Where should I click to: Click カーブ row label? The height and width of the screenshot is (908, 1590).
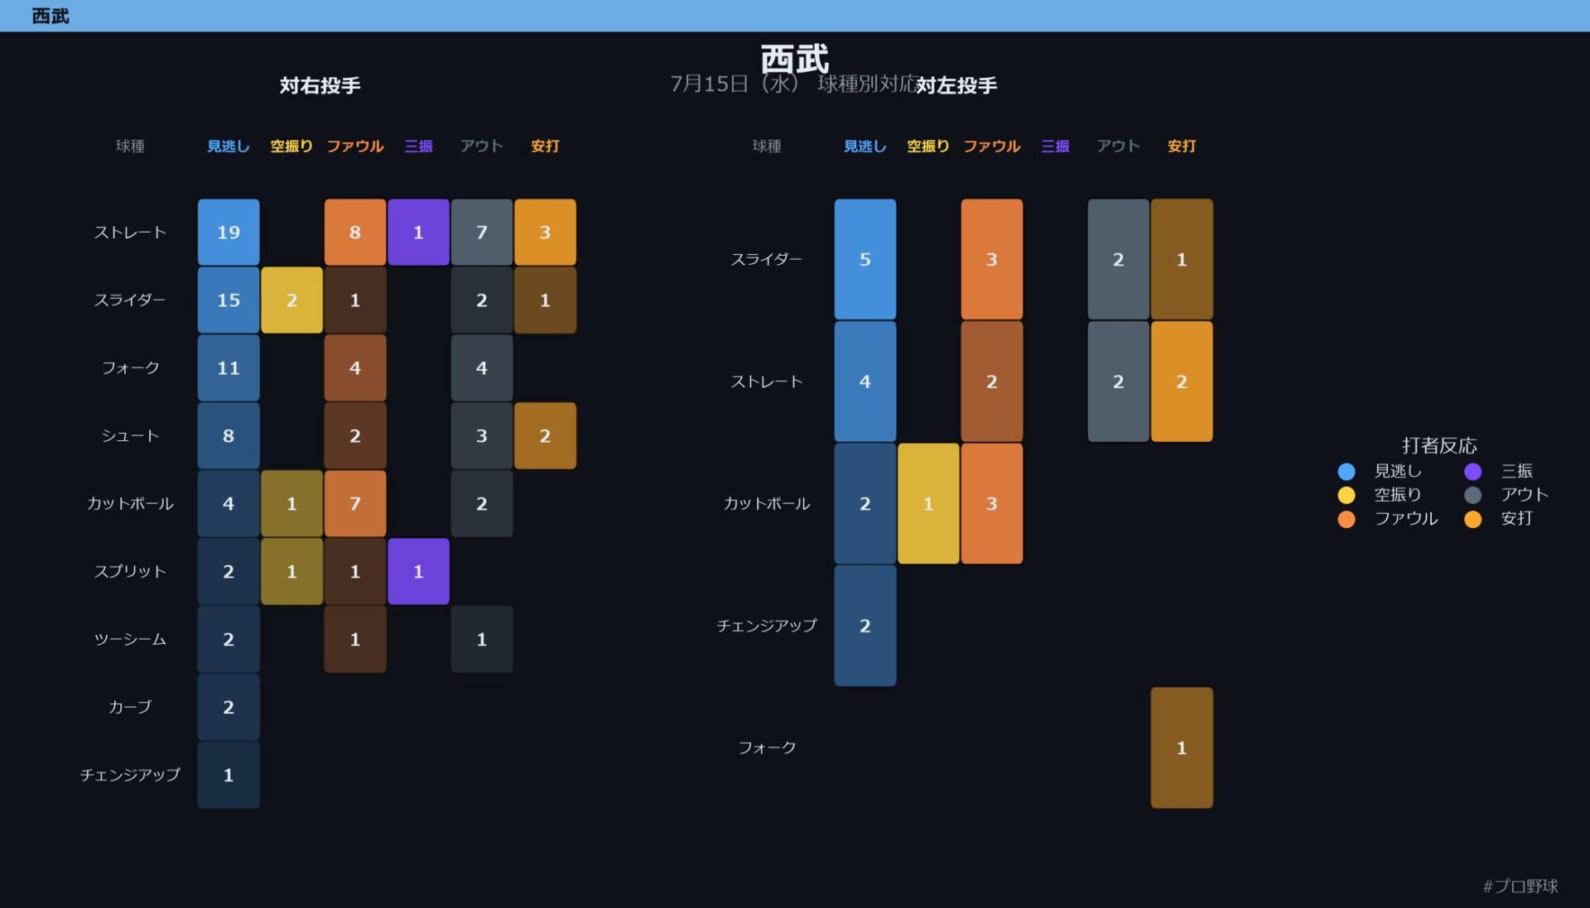point(130,708)
